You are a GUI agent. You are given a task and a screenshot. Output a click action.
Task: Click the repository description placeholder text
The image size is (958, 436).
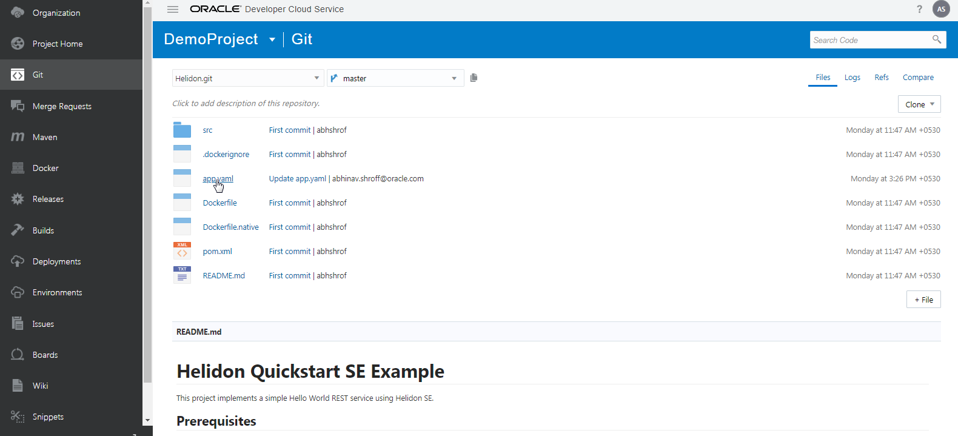[246, 104]
